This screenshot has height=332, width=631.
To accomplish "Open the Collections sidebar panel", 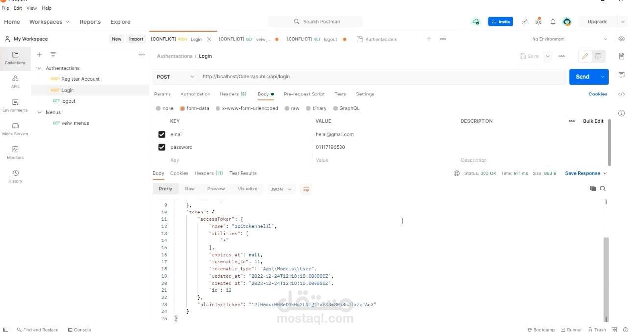I will coord(15,58).
